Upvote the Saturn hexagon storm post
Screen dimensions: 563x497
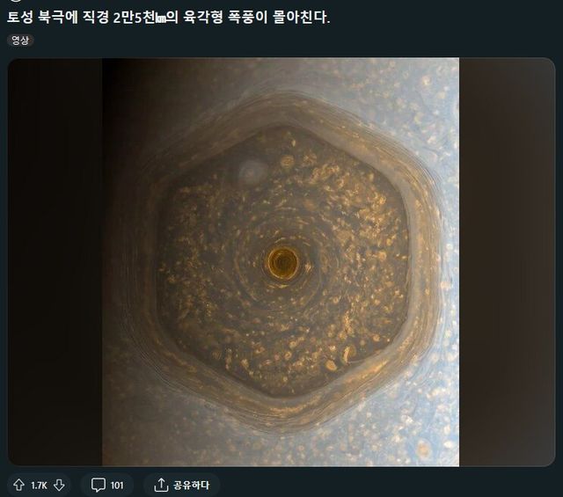[x=18, y=486]
